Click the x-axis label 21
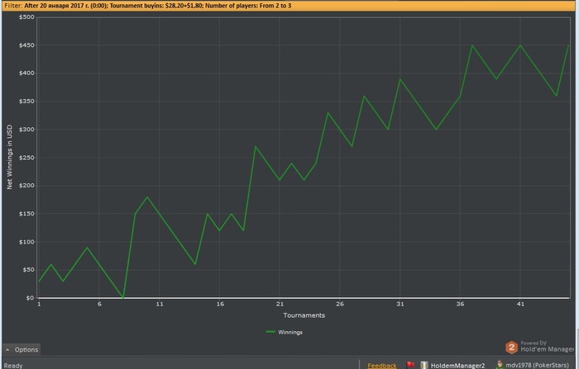The width and height of the screenshot is (579, 369). 280,304
